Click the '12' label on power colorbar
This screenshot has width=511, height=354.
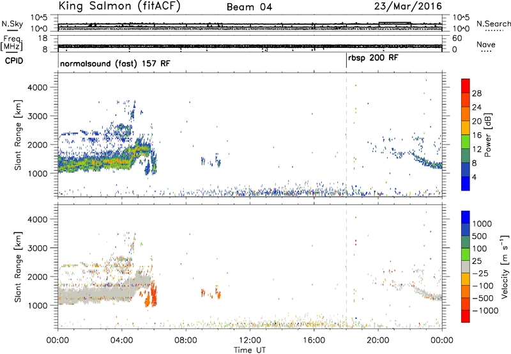(477, 150)
